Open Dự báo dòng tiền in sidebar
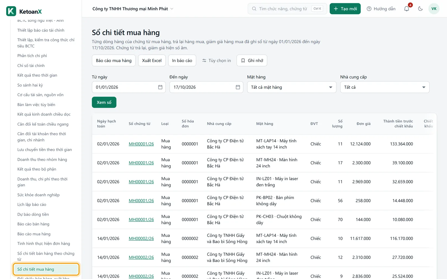 pos(33,214)
